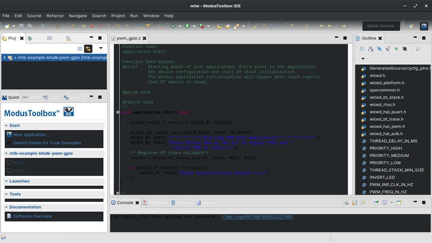The width and height of the screenshot is (432, 243).
Task: Click Clear Console icon
Action: coord(346,202)
